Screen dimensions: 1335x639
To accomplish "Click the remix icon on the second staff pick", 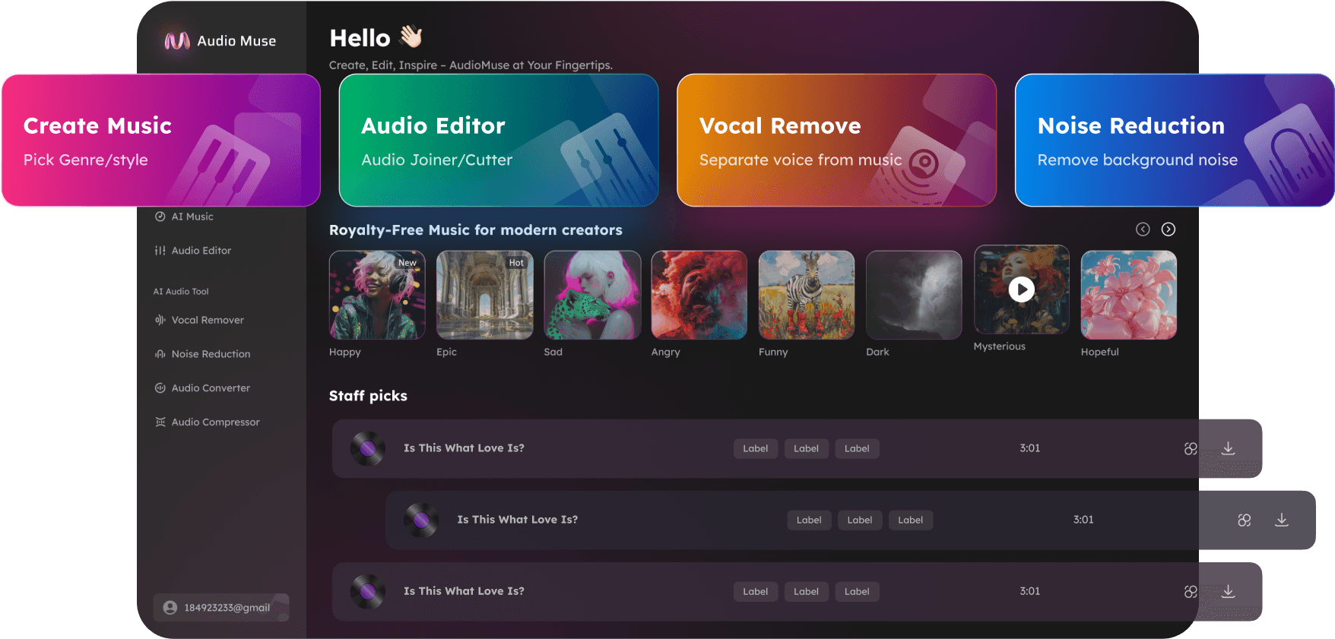I will click(x=1244, y=520).
